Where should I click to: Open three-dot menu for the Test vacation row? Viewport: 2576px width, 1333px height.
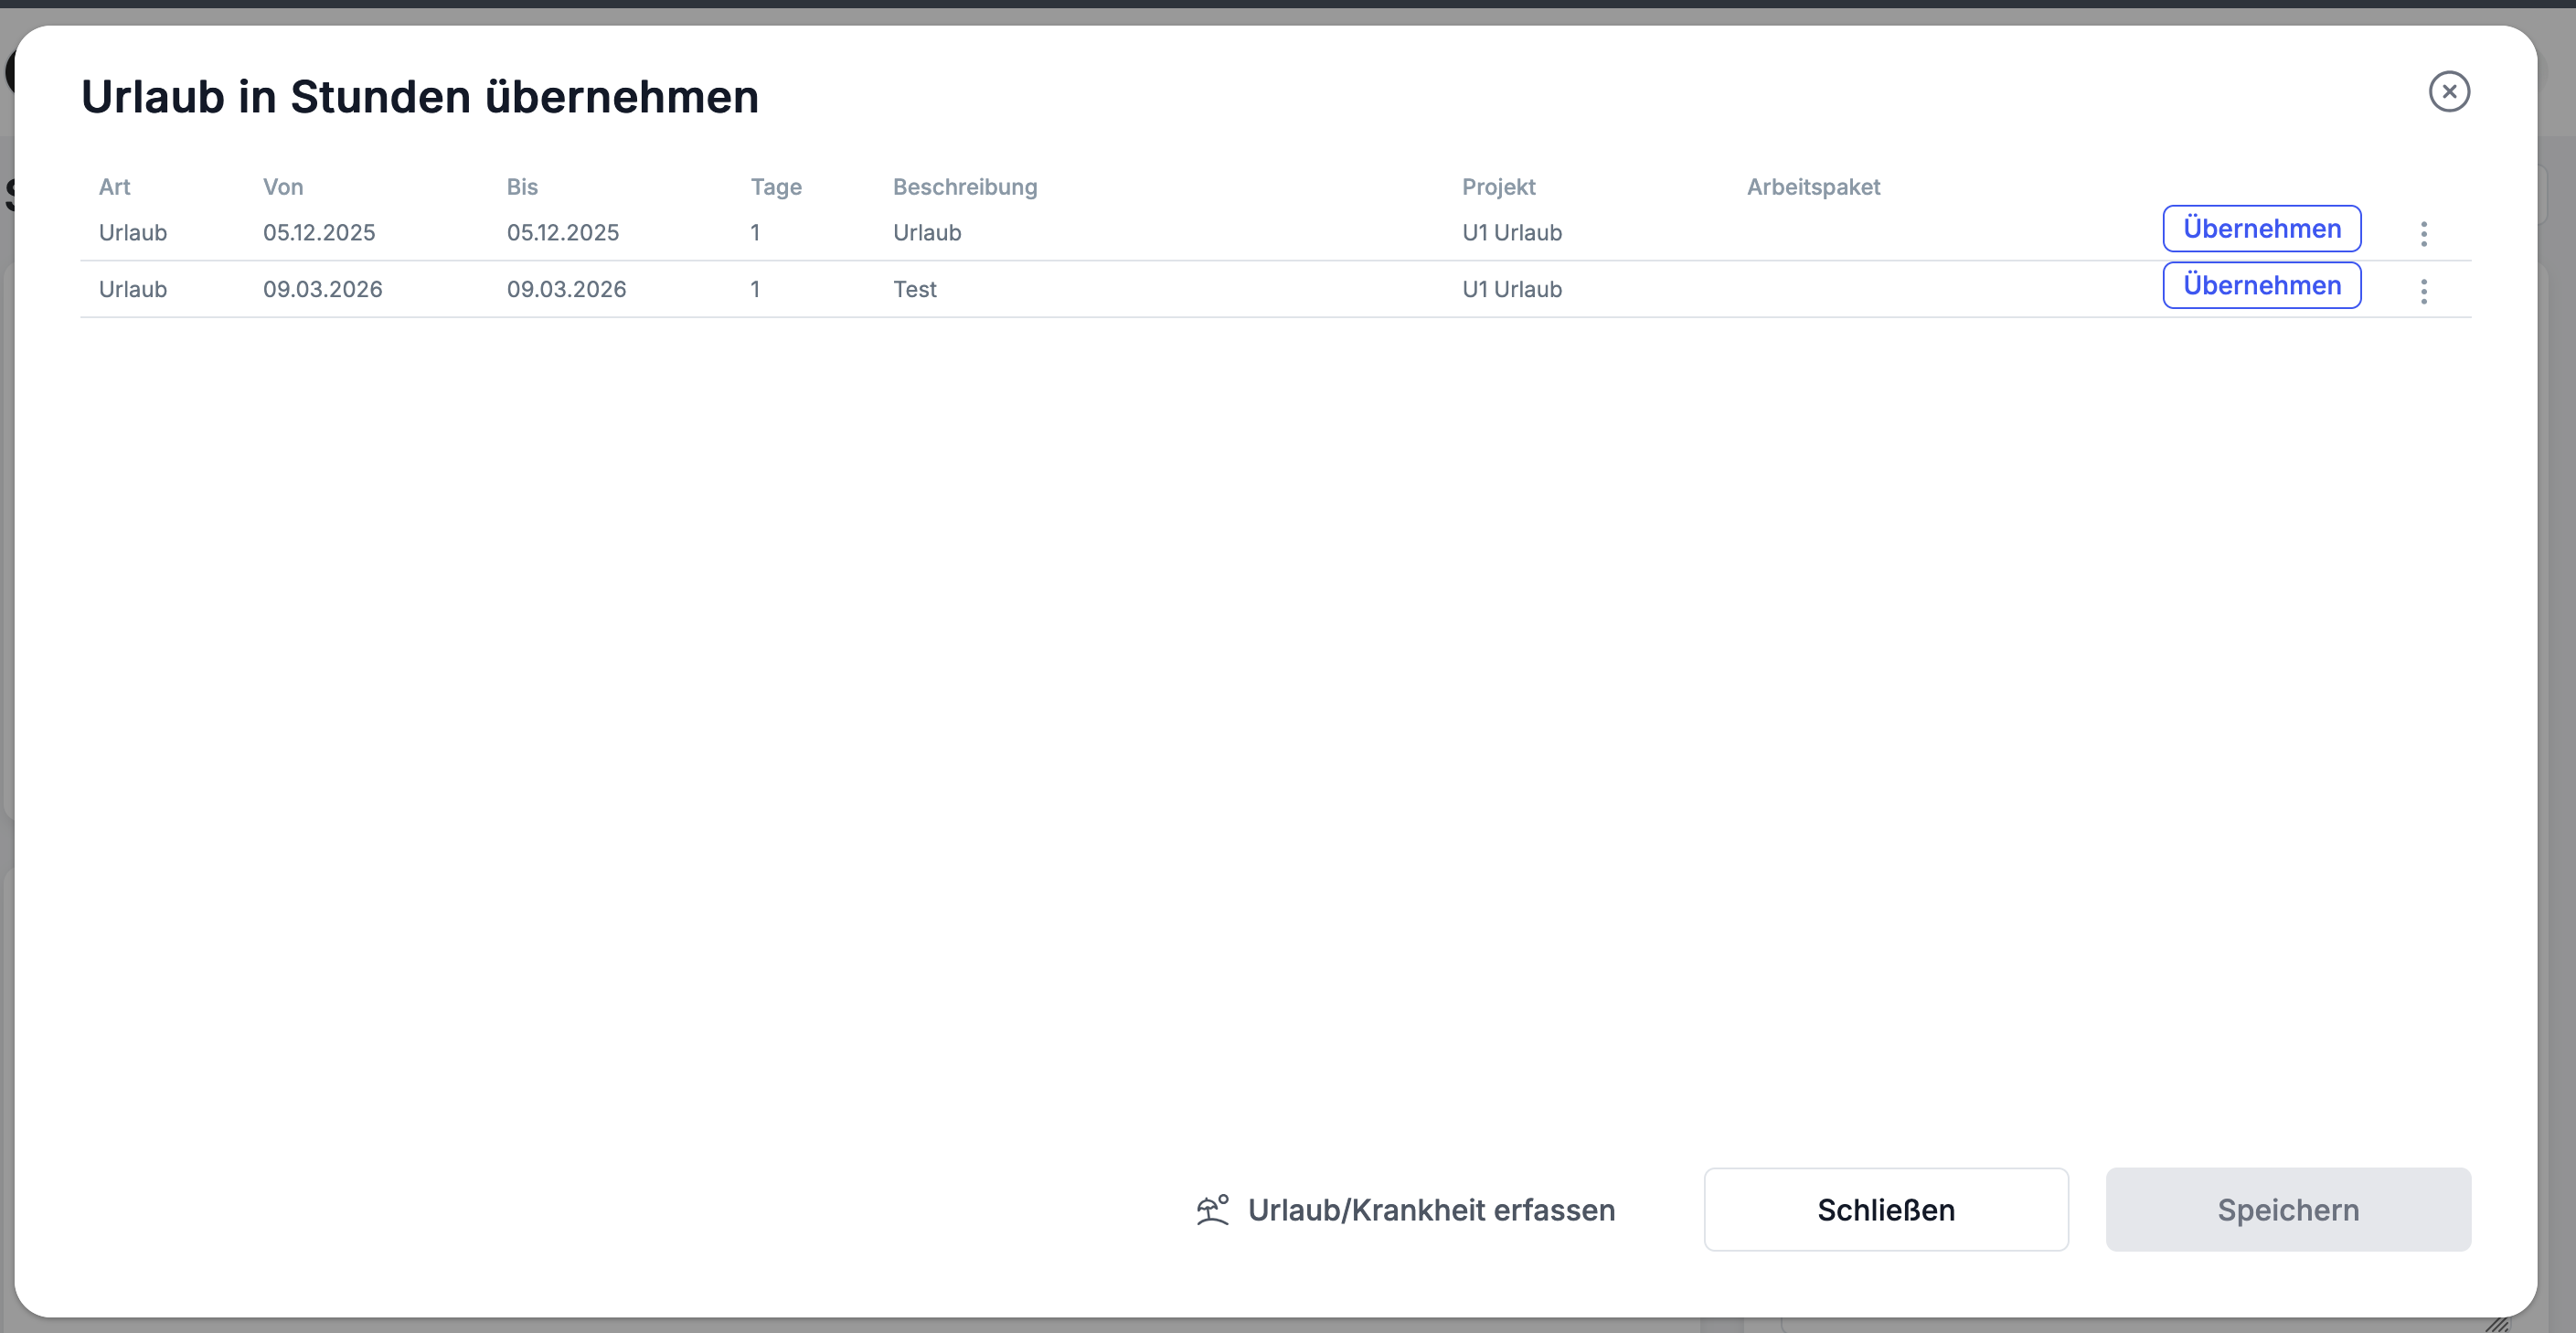pyautogui.click(x=2423, y=291)
